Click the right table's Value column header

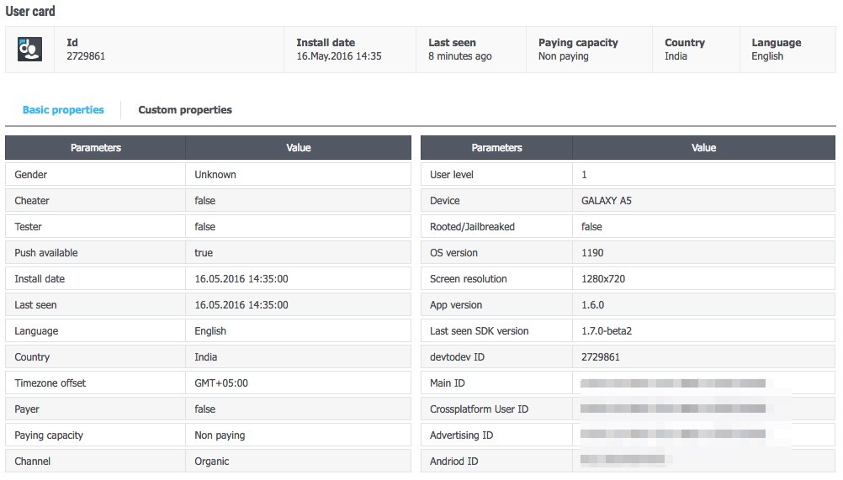point(703,148)
